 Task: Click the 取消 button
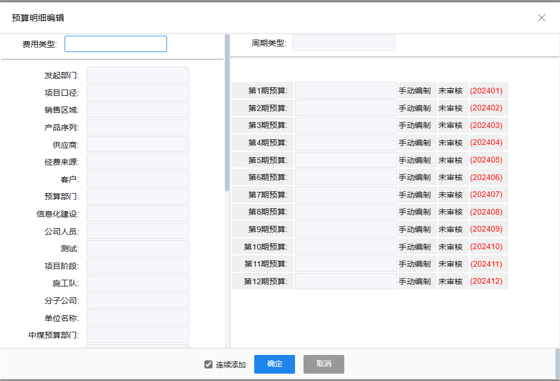point(323,364)
